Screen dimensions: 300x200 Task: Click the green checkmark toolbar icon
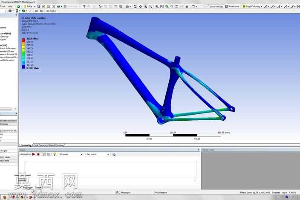19,6
